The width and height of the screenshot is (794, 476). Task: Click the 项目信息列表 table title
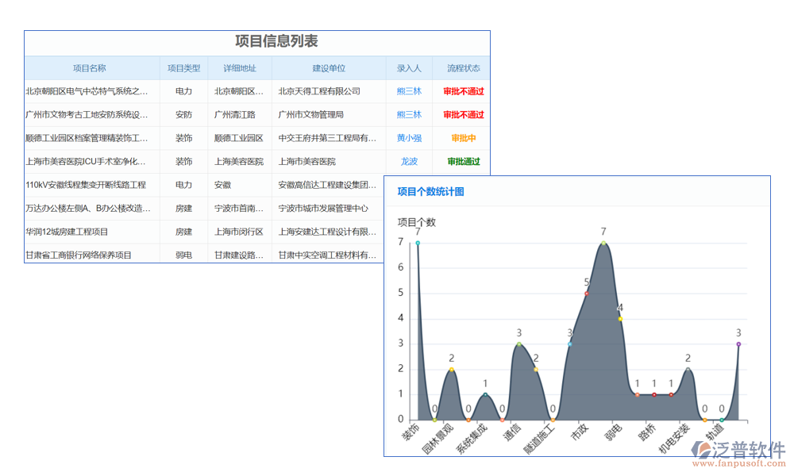point(276,42)
